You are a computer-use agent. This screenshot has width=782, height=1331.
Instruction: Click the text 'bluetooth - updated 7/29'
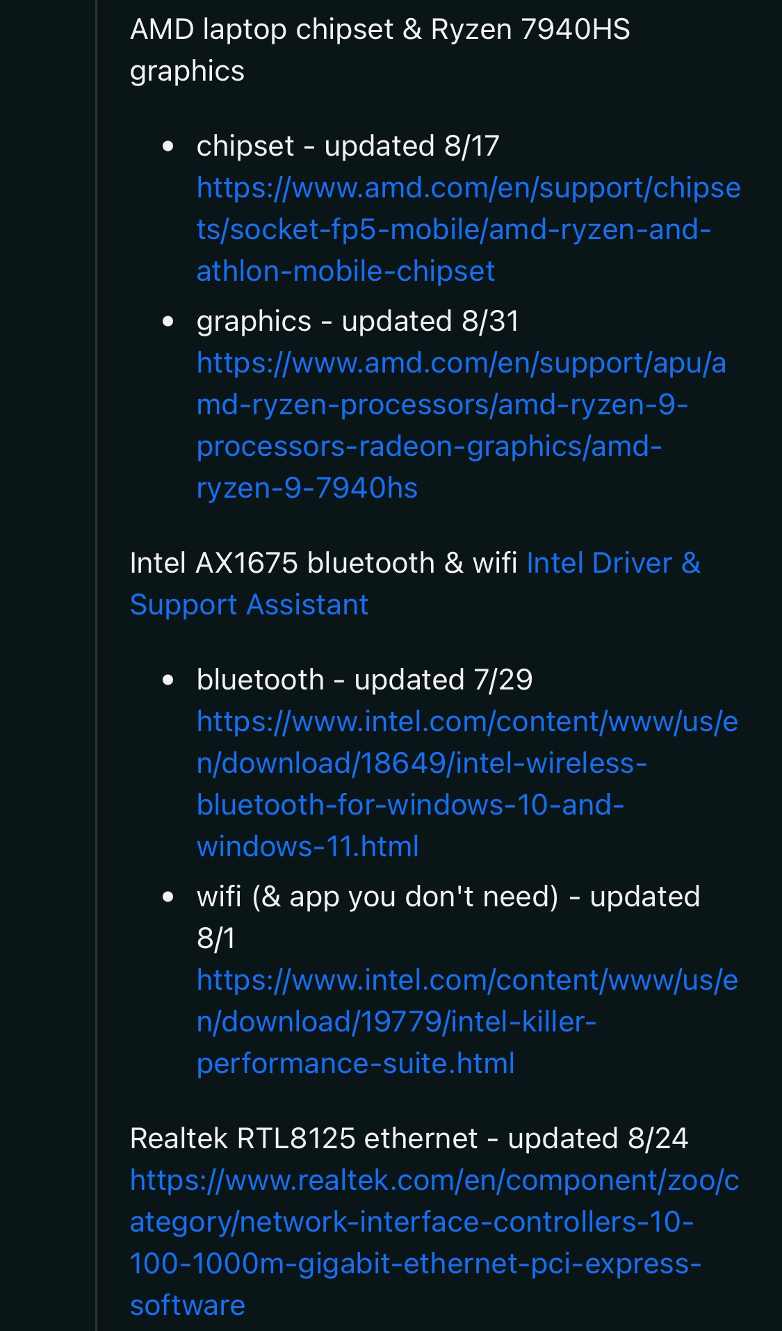click(365, 680)
